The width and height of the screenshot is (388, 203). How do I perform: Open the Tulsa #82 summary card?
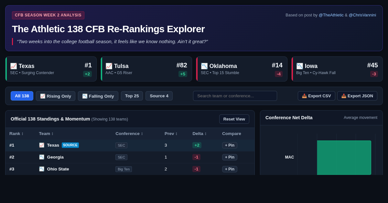pyautogui.click(x=146, y=69)
